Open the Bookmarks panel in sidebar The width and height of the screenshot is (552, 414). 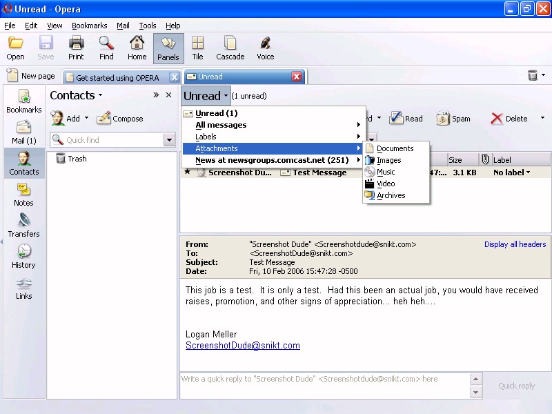(x=23, y=101)
